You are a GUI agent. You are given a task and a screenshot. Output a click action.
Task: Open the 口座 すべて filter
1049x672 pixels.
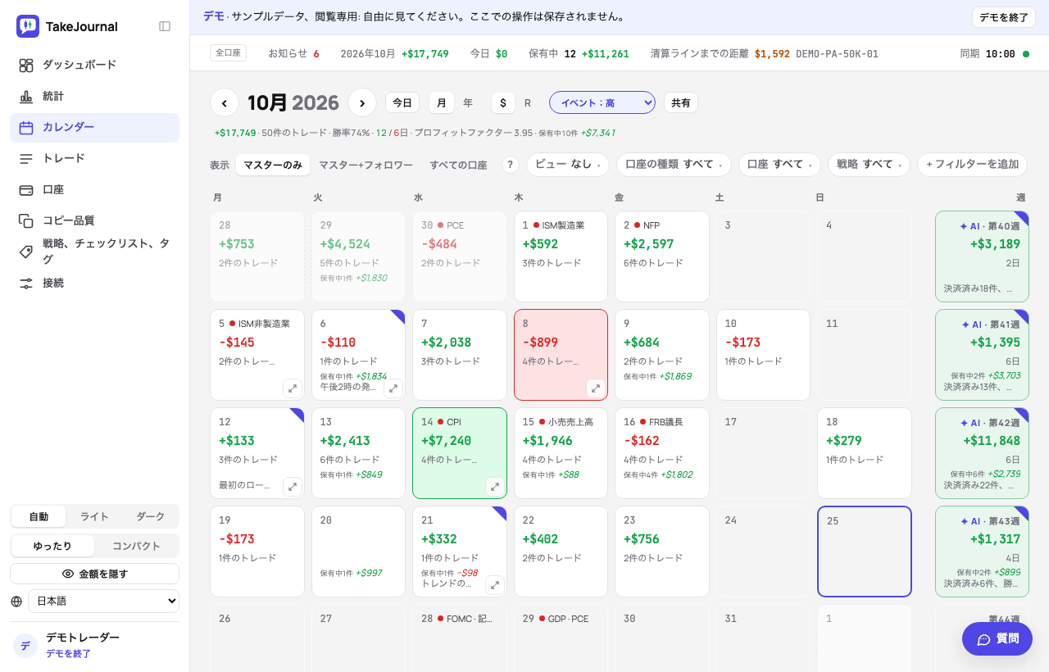[x=780, y=165]
